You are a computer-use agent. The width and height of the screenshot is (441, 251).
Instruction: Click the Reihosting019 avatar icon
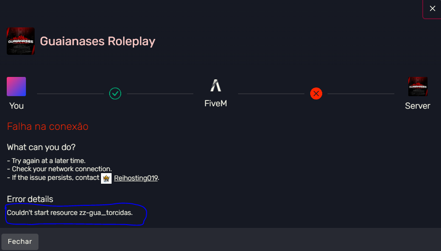[106, 178]
